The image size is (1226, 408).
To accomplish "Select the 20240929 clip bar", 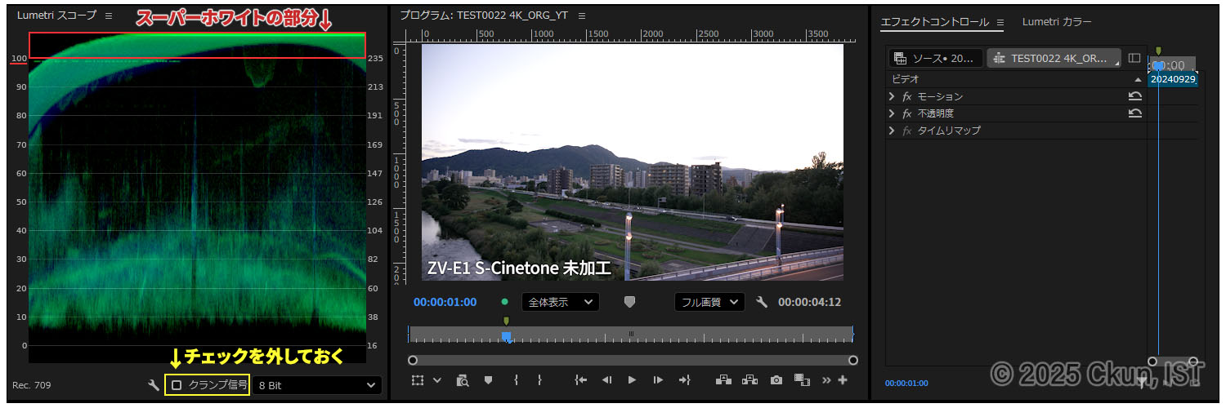I will (1173, 79).
